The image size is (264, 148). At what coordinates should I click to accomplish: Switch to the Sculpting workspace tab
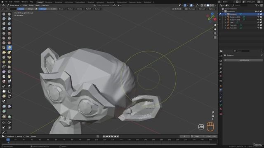[x=59, y=2]
